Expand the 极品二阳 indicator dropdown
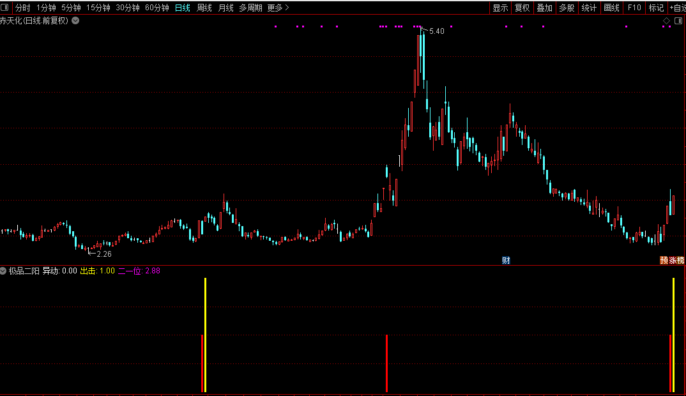The image size is (686, 396). [3, 271]
